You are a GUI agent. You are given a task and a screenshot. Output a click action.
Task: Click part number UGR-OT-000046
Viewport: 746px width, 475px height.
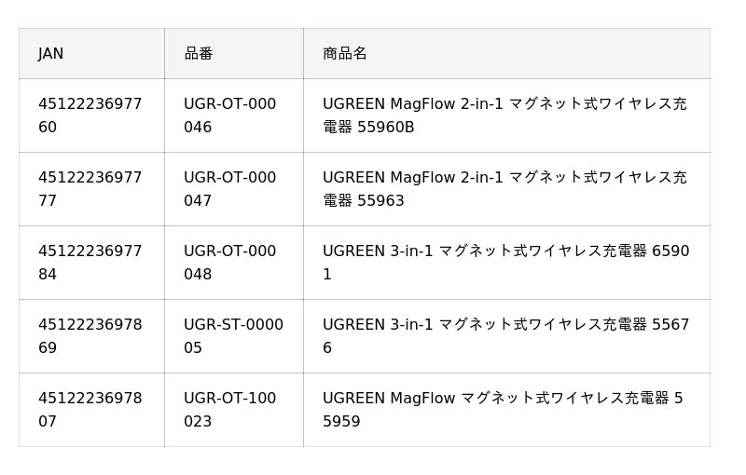230,115
